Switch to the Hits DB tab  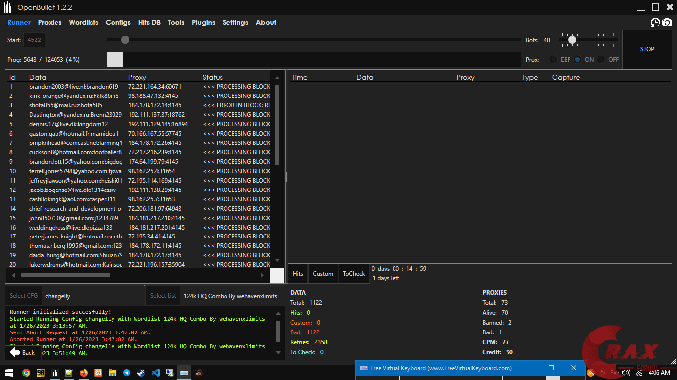pos(149,22)
